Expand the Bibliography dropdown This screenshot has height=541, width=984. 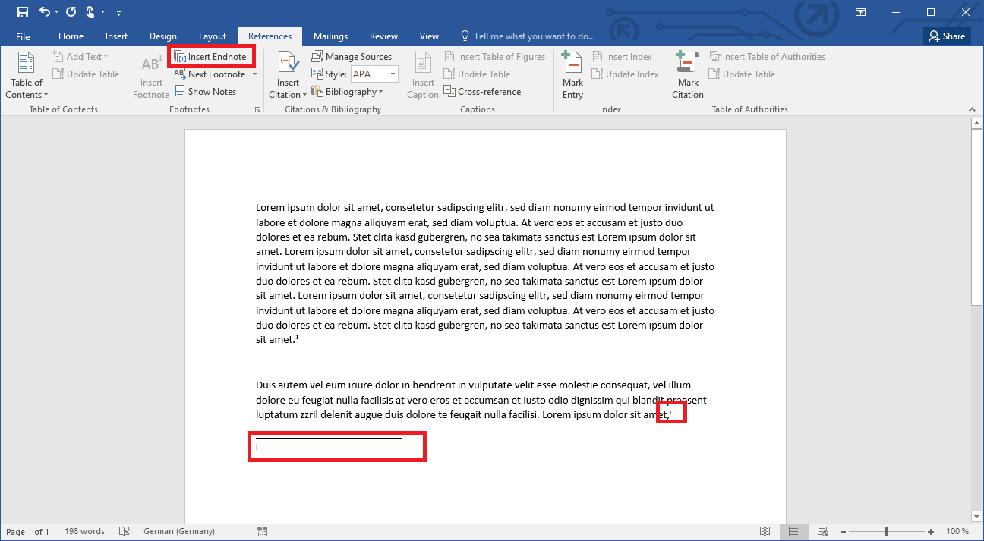(354, 92)
